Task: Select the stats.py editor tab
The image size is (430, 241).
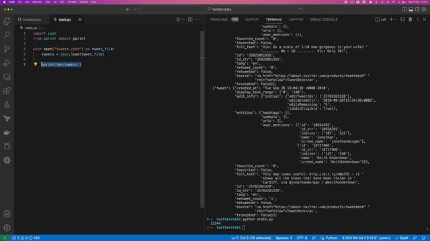Action: point(64,19)
